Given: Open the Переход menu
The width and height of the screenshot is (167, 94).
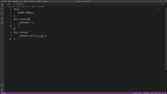Looking at the screenshot, I should pyautogui.click(x=26, y=1).
